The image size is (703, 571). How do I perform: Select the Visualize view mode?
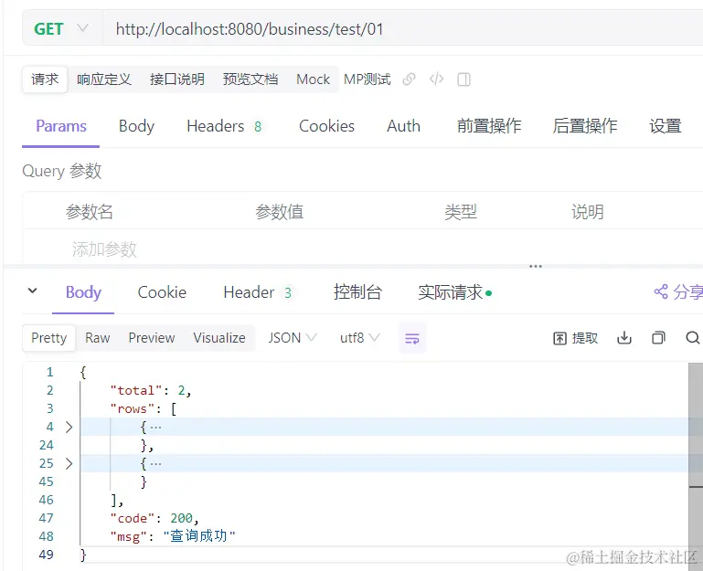tap(219, 338)
